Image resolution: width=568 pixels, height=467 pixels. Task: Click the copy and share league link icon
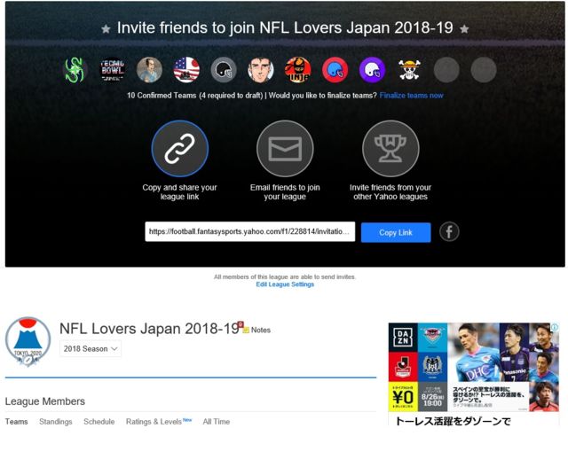pos(179,149)
